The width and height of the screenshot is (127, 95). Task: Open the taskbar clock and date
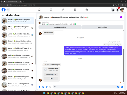tap(121, 93)
